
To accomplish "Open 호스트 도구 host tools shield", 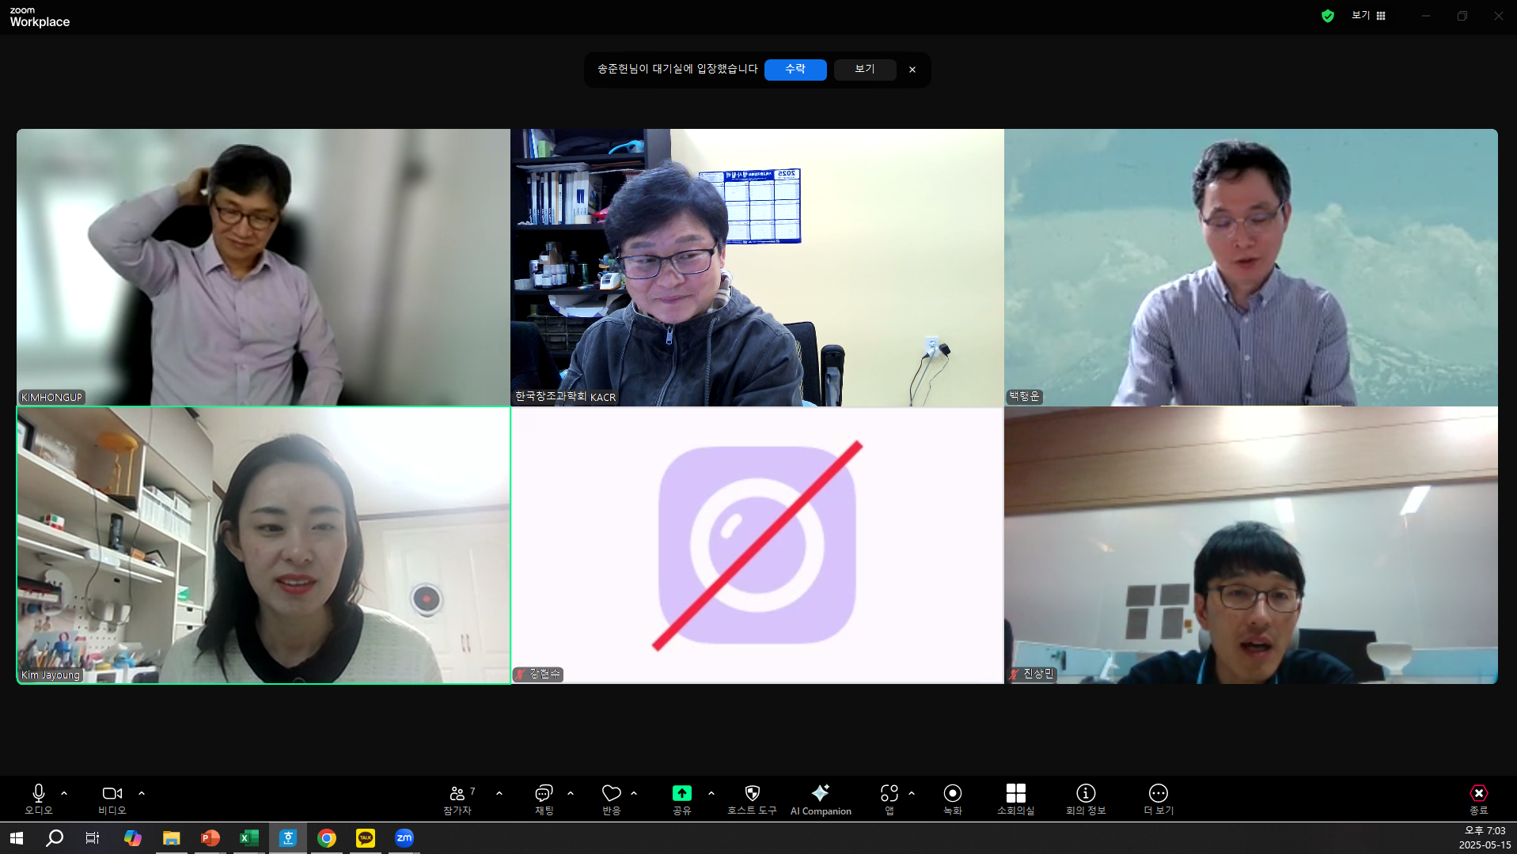I will (753, 799).
